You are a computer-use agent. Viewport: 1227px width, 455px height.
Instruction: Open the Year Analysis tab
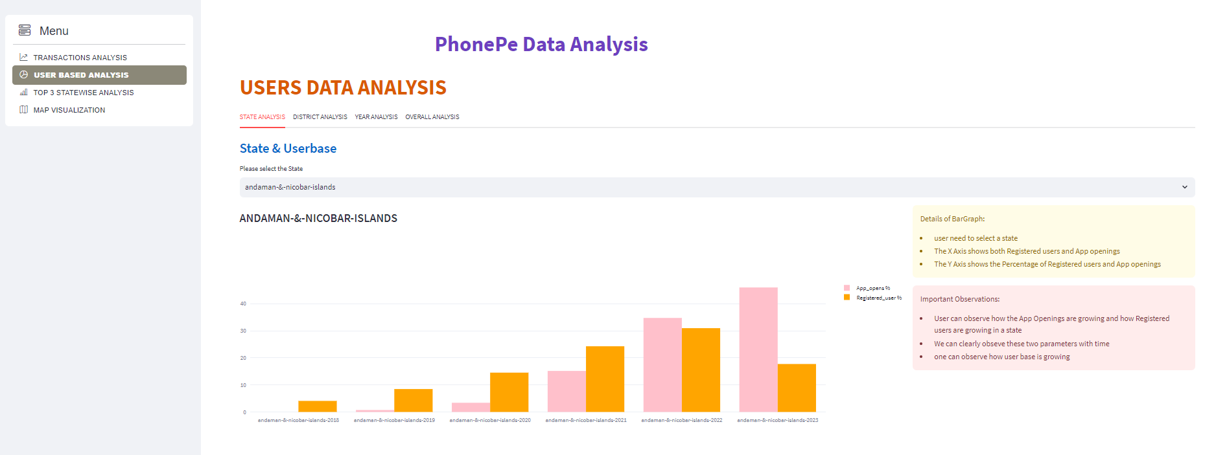(376, 117)
